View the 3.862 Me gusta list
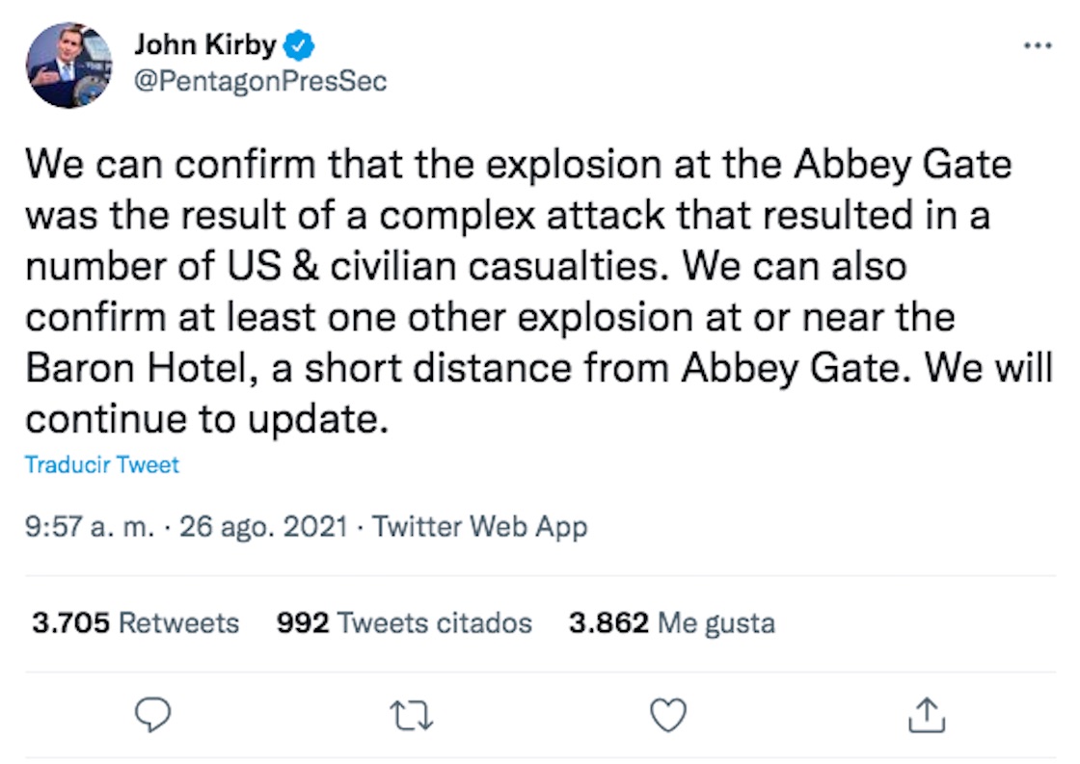Screen dimensions: 1080x764 671,623
